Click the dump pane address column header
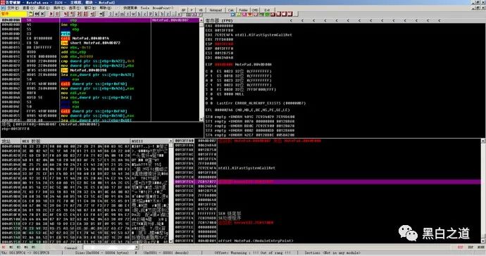 coord(11,141)
